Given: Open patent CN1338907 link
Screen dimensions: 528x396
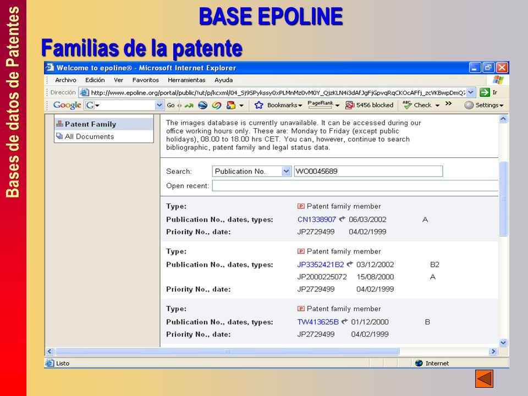Looking at the screenshot, I should 317,219.
